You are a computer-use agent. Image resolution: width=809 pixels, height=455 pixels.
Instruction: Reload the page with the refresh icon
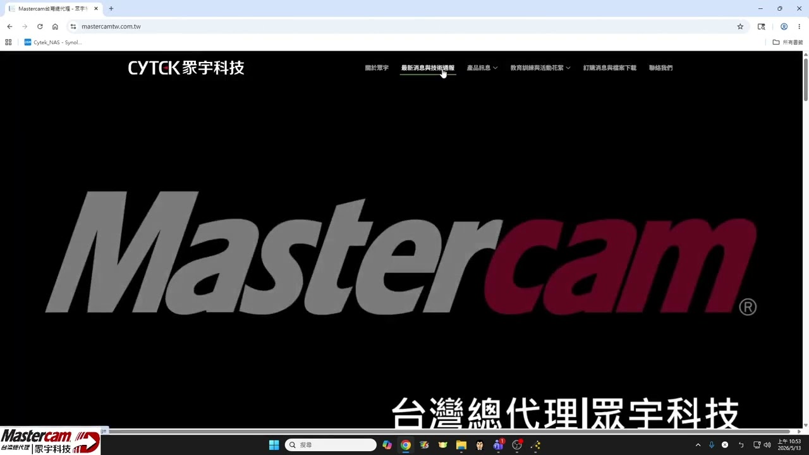coord(40,27)
